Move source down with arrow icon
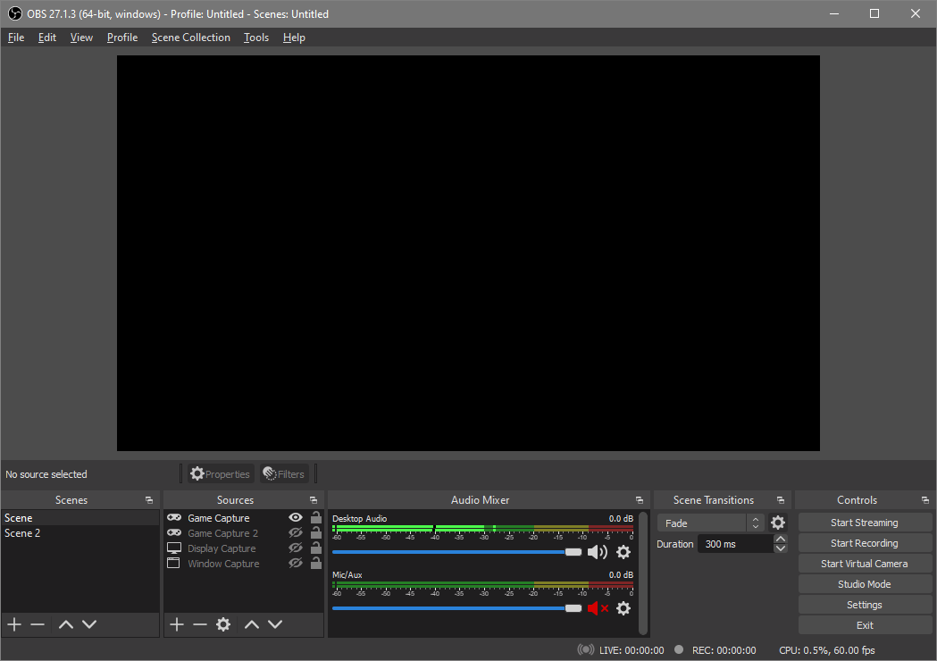 coord(275,624)
